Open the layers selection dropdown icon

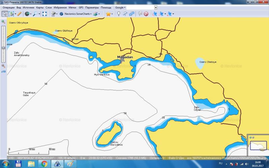(x=97, y=14)
